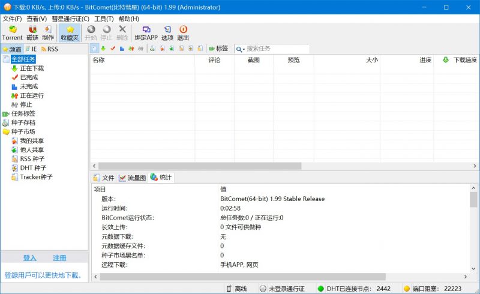Viewport: 480px width, 294px height.
Task: Click the 标签 tags button in the filter bar
Action: pos(218,49)
